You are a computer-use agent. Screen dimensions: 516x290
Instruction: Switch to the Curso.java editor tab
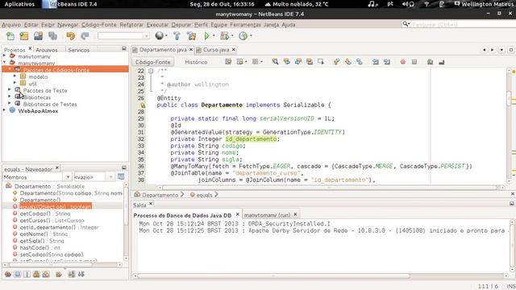[215, 50]
